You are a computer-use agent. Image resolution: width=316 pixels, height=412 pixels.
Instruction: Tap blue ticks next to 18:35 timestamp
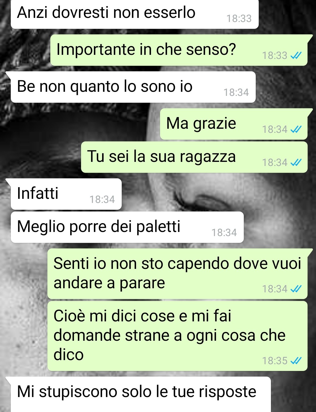296,361
